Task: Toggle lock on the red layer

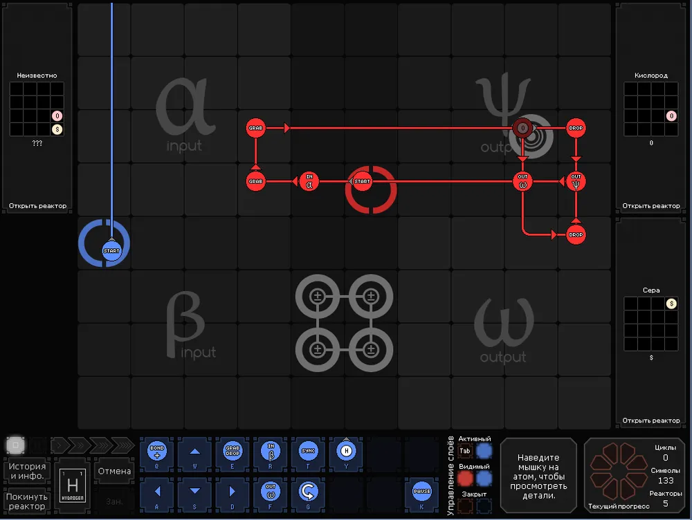Action: tap(465, 506)
